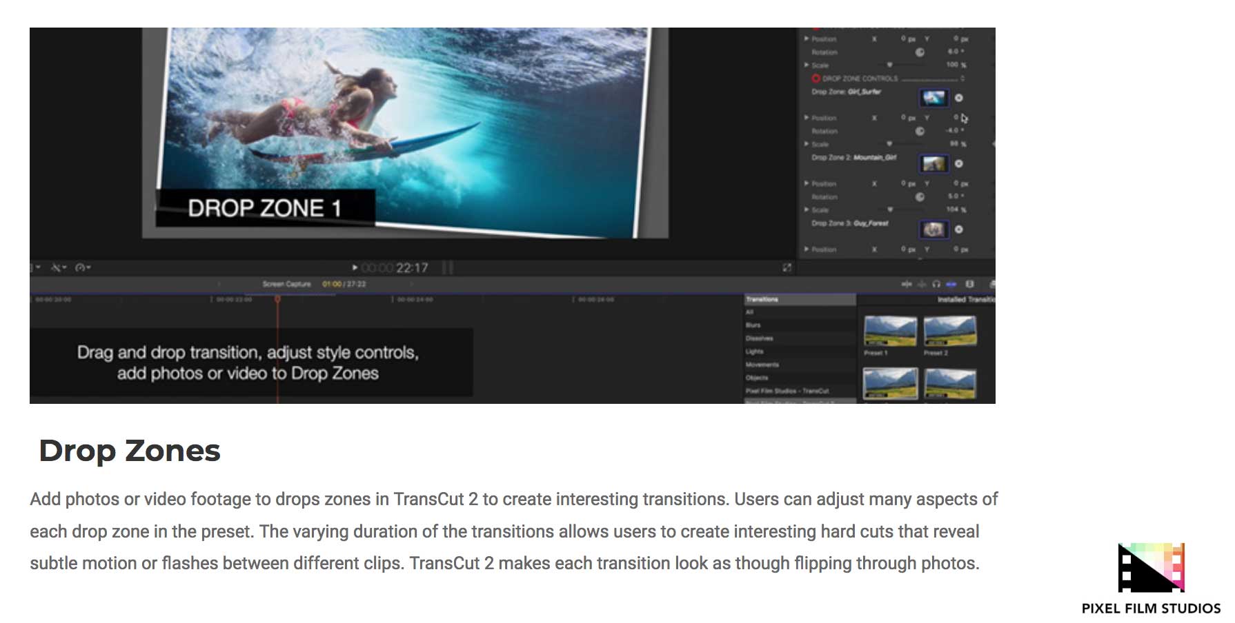Toggle the dimmed audio skimming icon
Image resolution: width=1235 pixels, height=623 pixels.
click(x=922, y=284)
